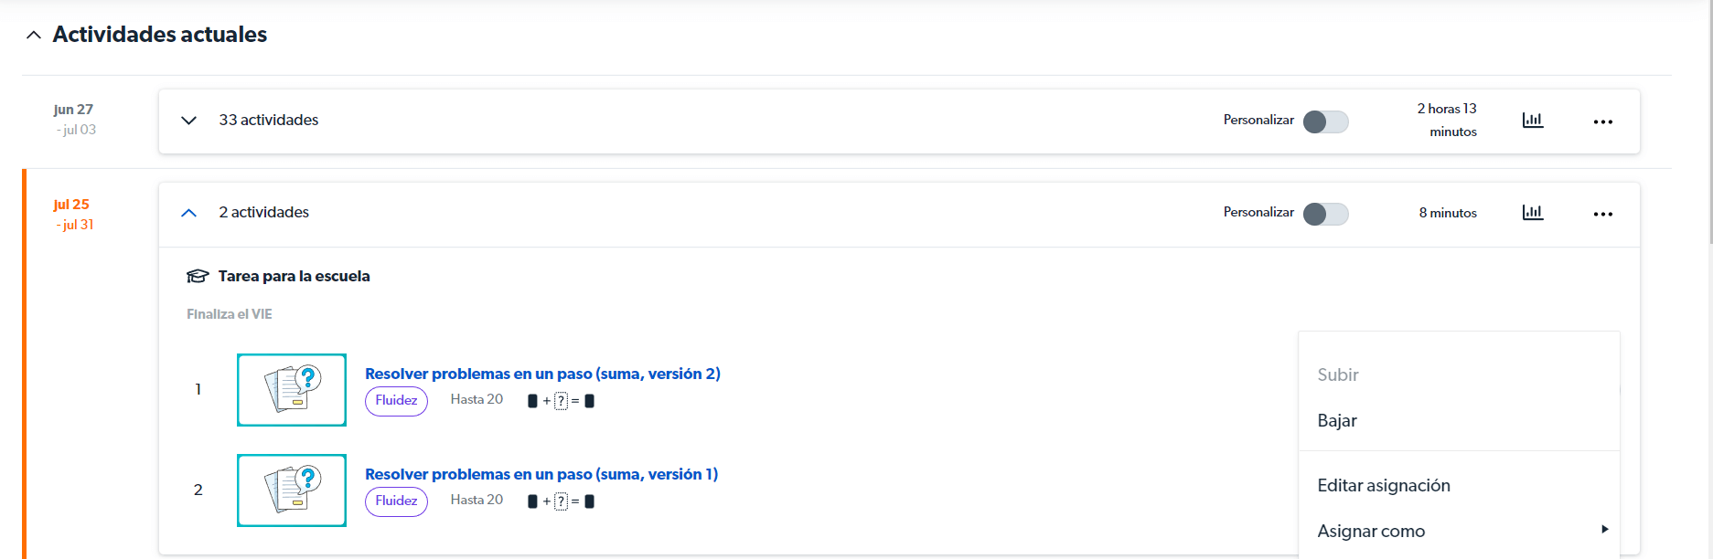Viewport: 1713px width, 559px height.
Task: Click the equation pattern icon for activity 2
Action: pos(562,501)
